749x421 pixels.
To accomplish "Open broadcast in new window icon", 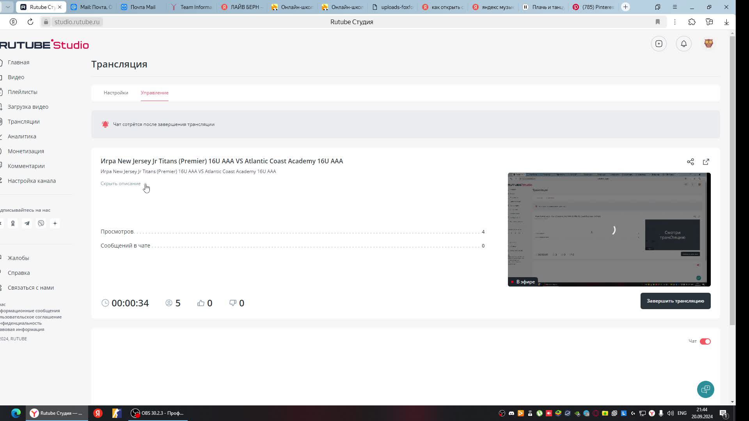I will point(706,162).
